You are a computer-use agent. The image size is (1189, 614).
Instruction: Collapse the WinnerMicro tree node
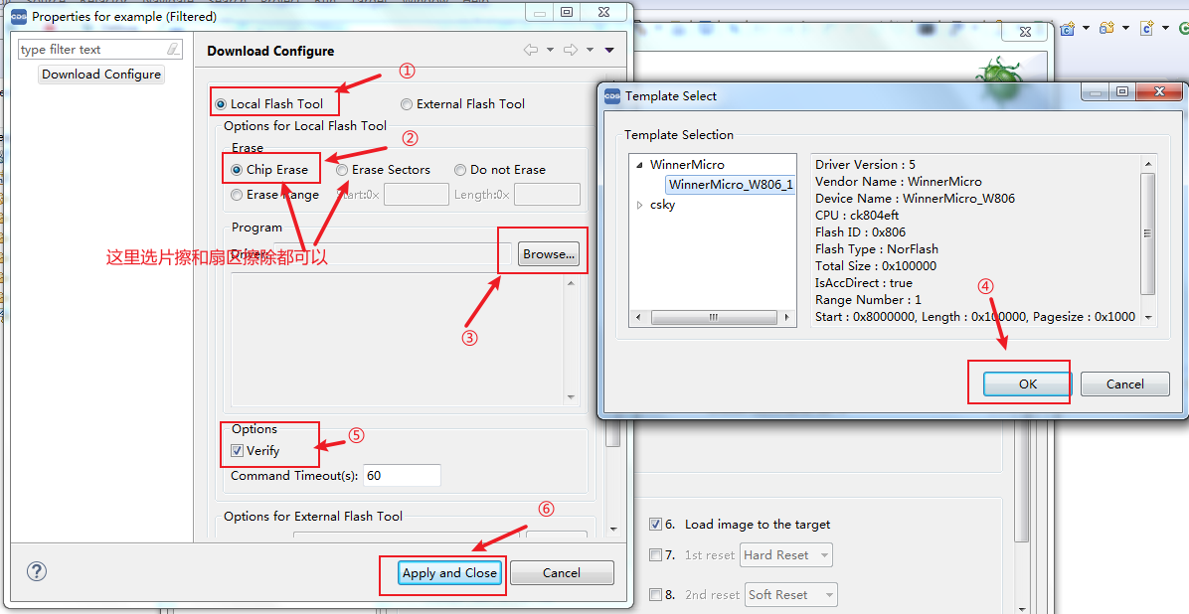(639, 165)
